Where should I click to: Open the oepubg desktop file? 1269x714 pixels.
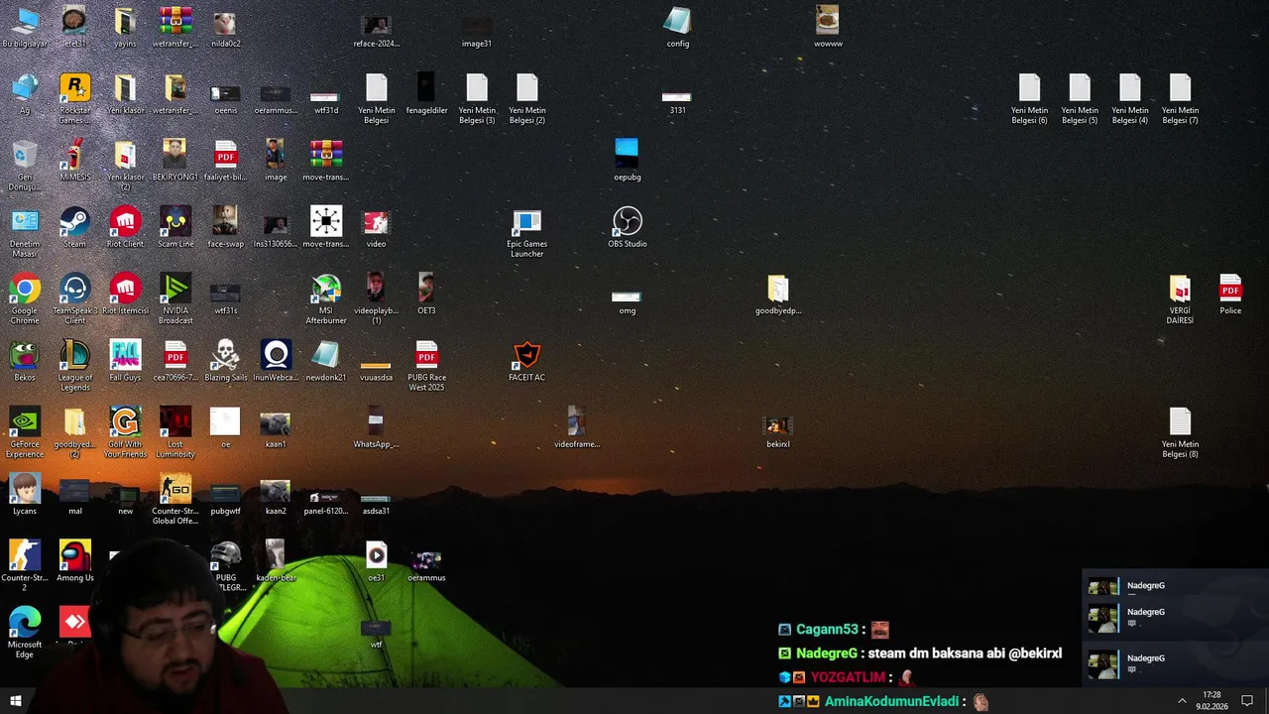tap(627, 161)
